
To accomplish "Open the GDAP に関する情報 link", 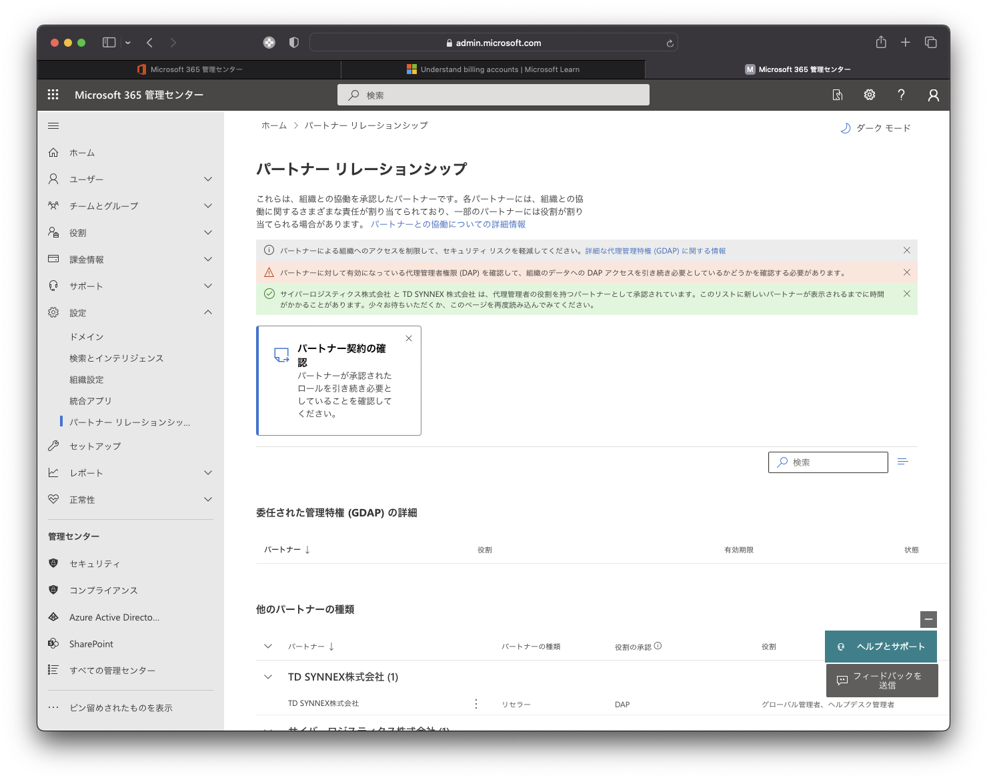I will click(656, 251).
